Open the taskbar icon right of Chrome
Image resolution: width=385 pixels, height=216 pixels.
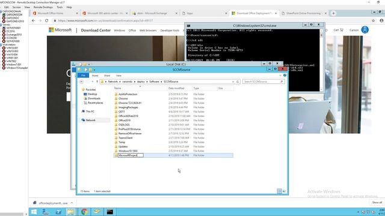click(x=97, y=212)
